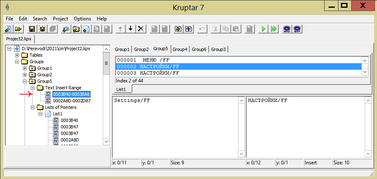
Task: Click the Index 2 of 44 status
Action: (242, 81)
